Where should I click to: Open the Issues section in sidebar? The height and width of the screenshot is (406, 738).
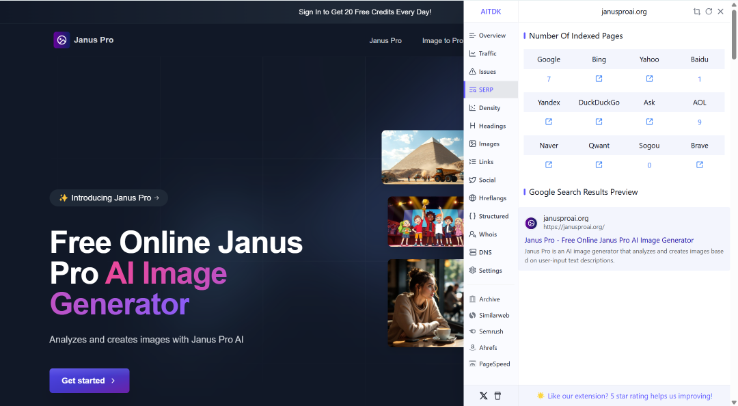click(x=491, y=72)
